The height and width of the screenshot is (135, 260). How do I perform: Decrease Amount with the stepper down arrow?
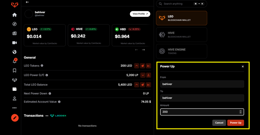coord(240,113)
